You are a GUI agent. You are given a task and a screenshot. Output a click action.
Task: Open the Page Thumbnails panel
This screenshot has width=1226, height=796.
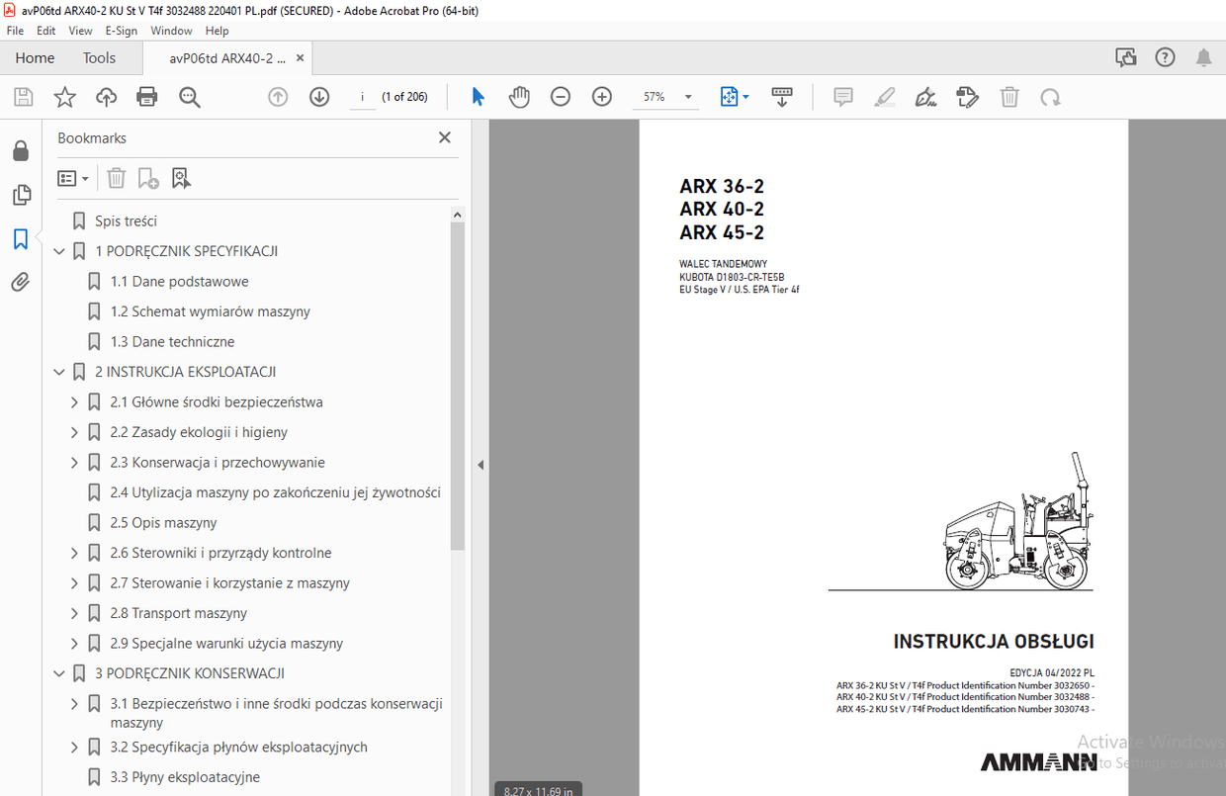click(21, 195)
